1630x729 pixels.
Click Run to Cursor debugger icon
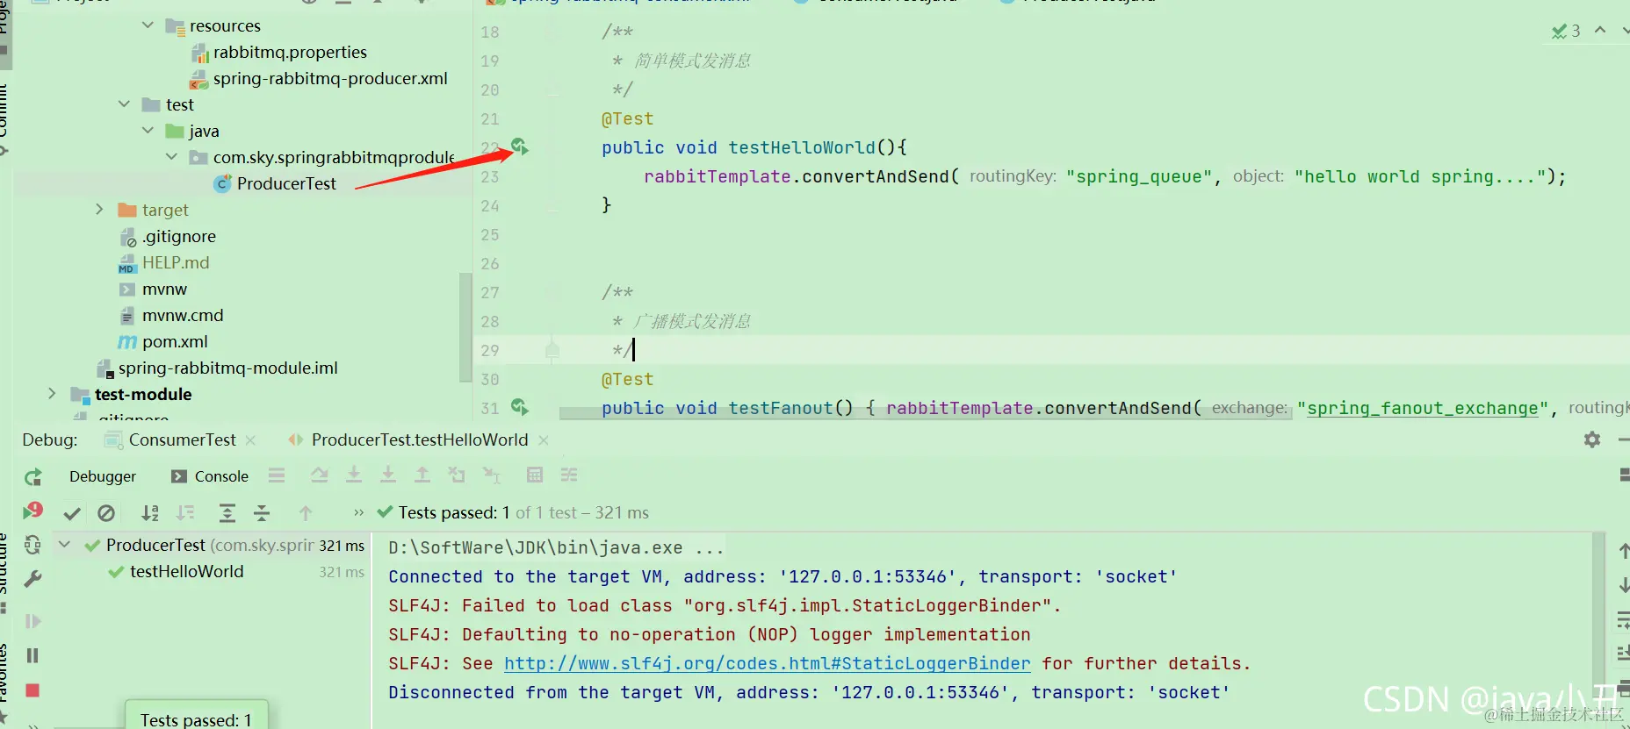[492, 475]
